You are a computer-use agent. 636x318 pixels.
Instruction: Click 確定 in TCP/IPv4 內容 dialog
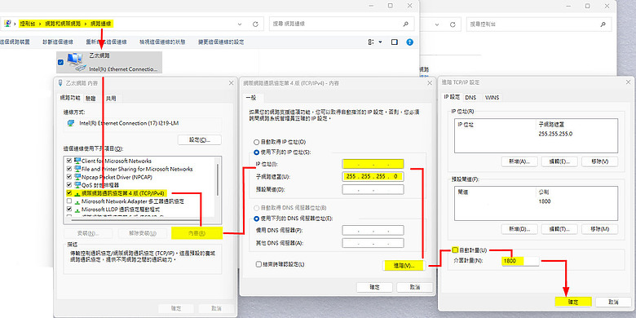point(374,287)
